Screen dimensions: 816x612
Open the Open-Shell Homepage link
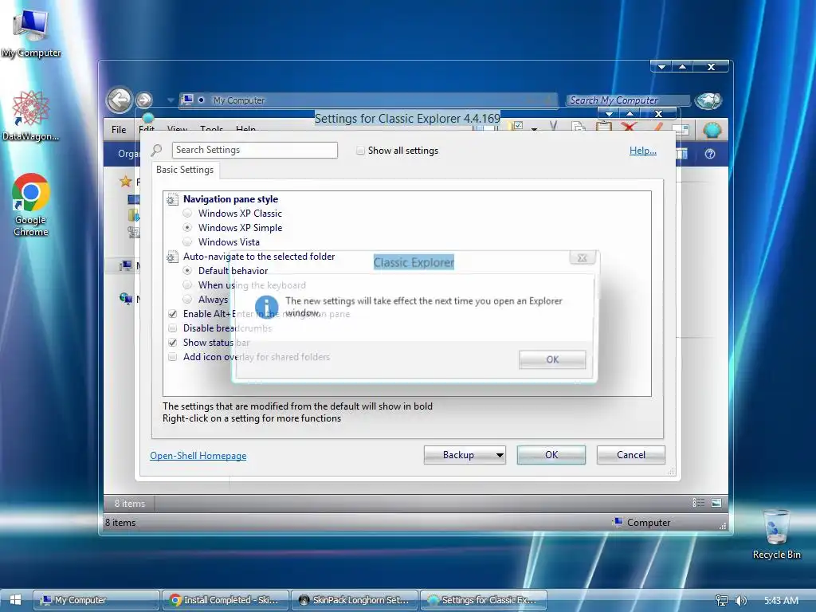pyautogui.click(x=198, y=455)
